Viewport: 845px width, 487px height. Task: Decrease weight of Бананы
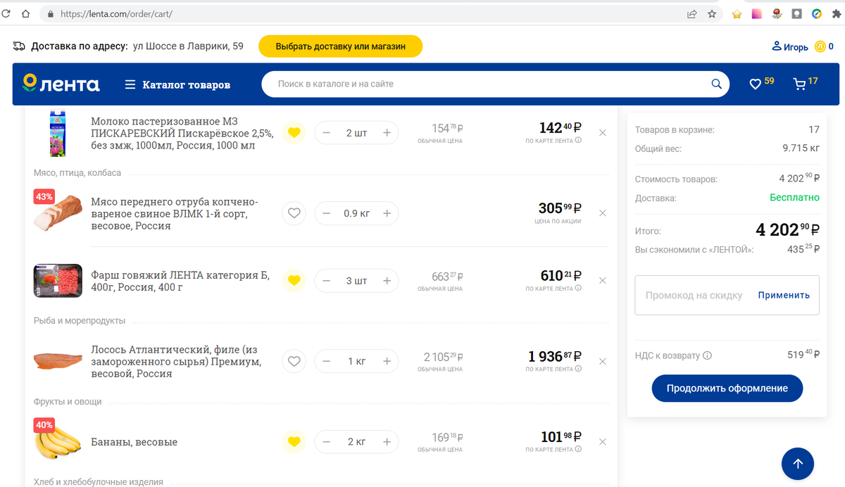(x=326, y=441)
